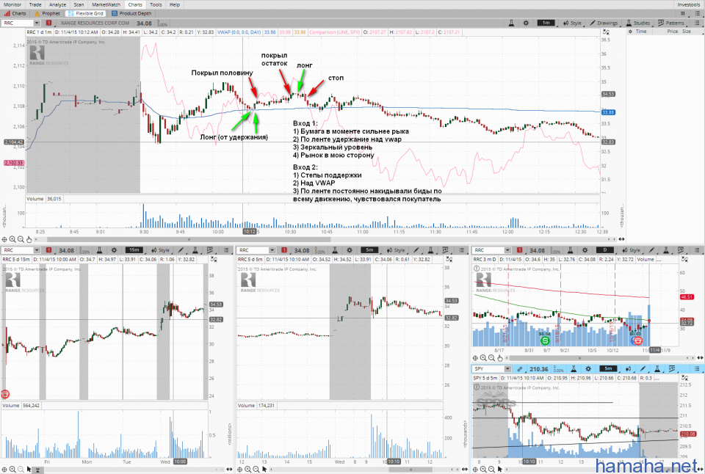Click the expand arrows at the right of the main chart's time axis
705x474 pixels.
(621, 239)
